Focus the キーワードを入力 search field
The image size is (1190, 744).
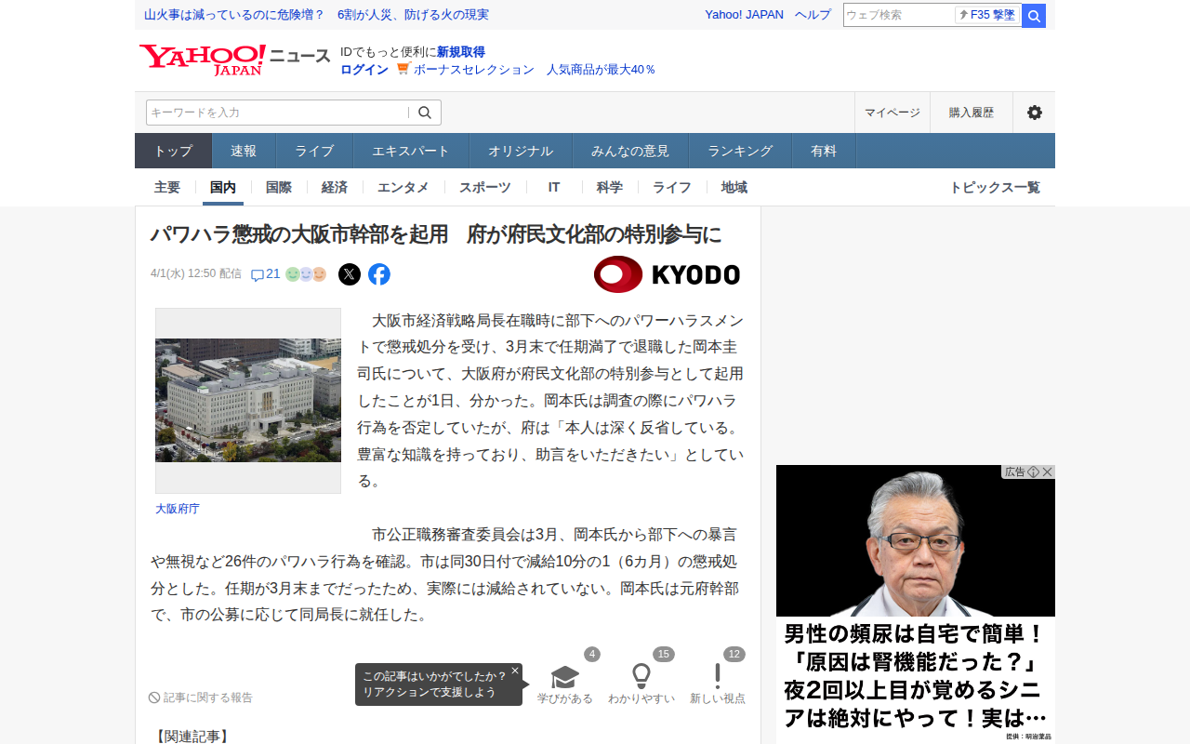(x=277, y=113)
